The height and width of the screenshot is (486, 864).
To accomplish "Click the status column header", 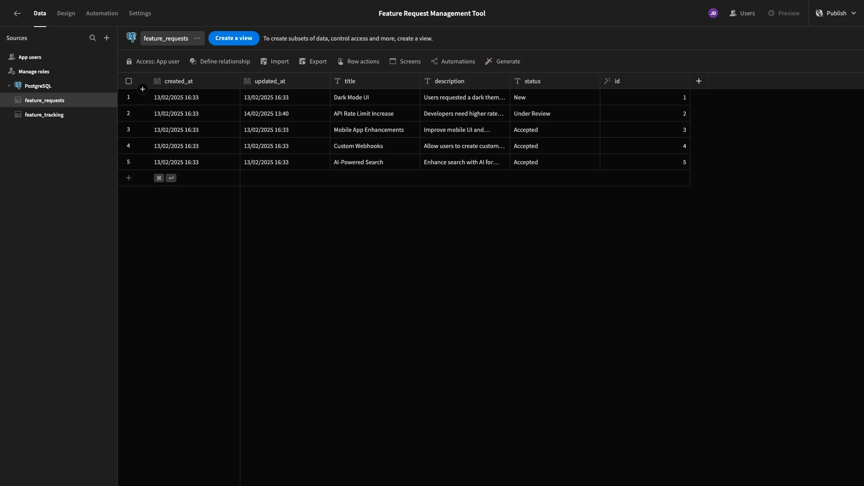I will tap(555, 81).
